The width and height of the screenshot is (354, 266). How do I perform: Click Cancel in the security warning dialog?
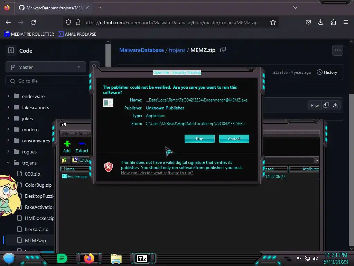[234, 139]
